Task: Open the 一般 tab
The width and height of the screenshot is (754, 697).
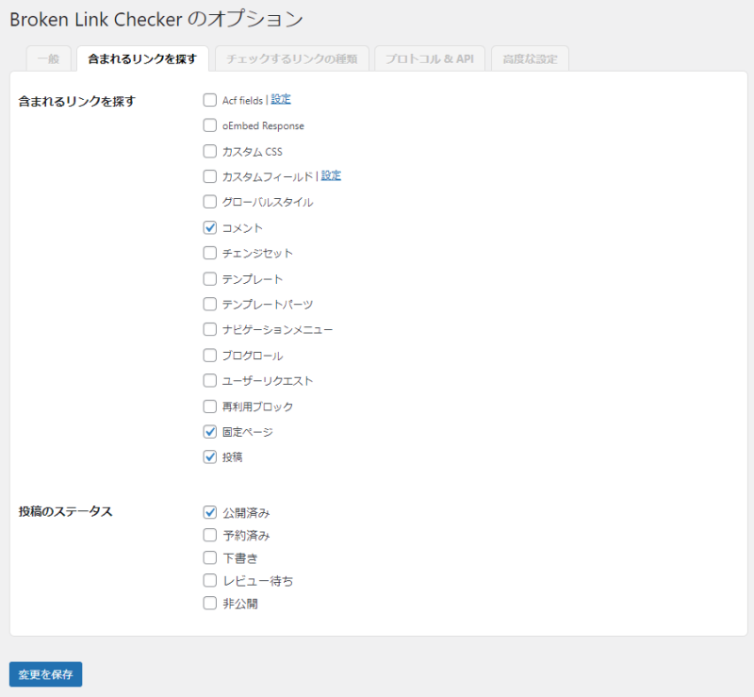Action: tap(49, 58)
